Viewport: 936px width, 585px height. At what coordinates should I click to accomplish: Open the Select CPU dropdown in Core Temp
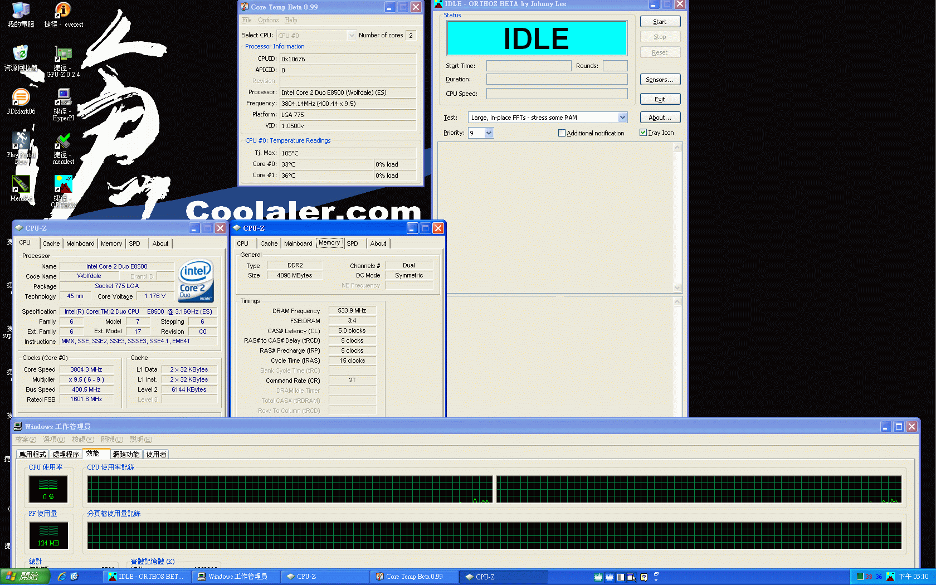tap(351, 35)
